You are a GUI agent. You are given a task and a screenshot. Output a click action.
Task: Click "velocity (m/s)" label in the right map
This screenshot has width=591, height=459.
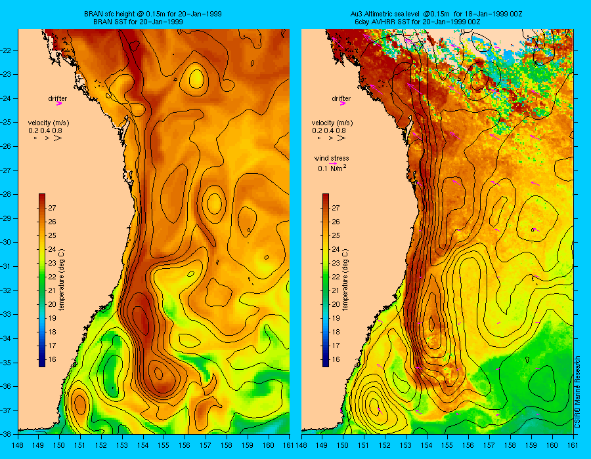point(332,123)
